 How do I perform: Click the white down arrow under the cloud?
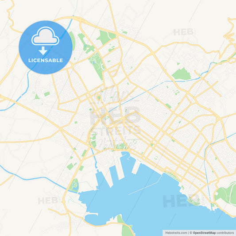pos(43,51)
